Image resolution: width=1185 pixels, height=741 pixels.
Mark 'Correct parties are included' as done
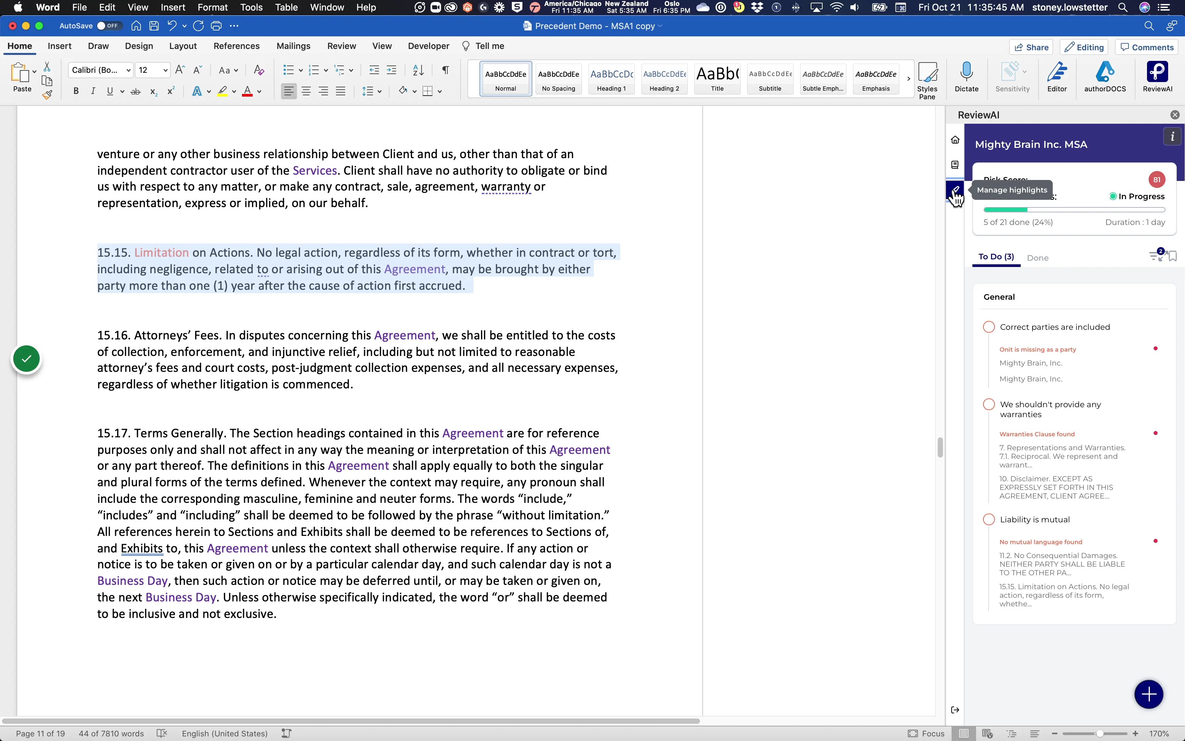pos(989,327)
